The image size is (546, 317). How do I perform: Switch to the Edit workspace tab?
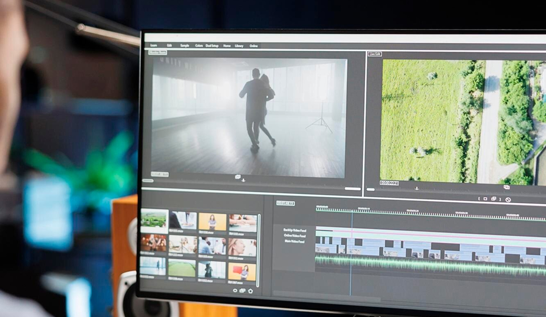point(169,46)
